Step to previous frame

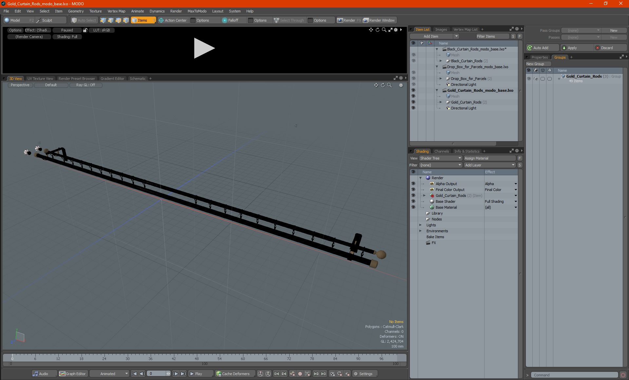pyautogui.click(x=142, y=374)
